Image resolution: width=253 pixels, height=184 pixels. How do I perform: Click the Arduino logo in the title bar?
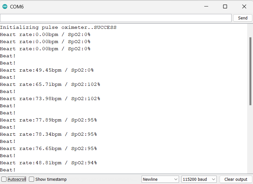coord(5,6)
